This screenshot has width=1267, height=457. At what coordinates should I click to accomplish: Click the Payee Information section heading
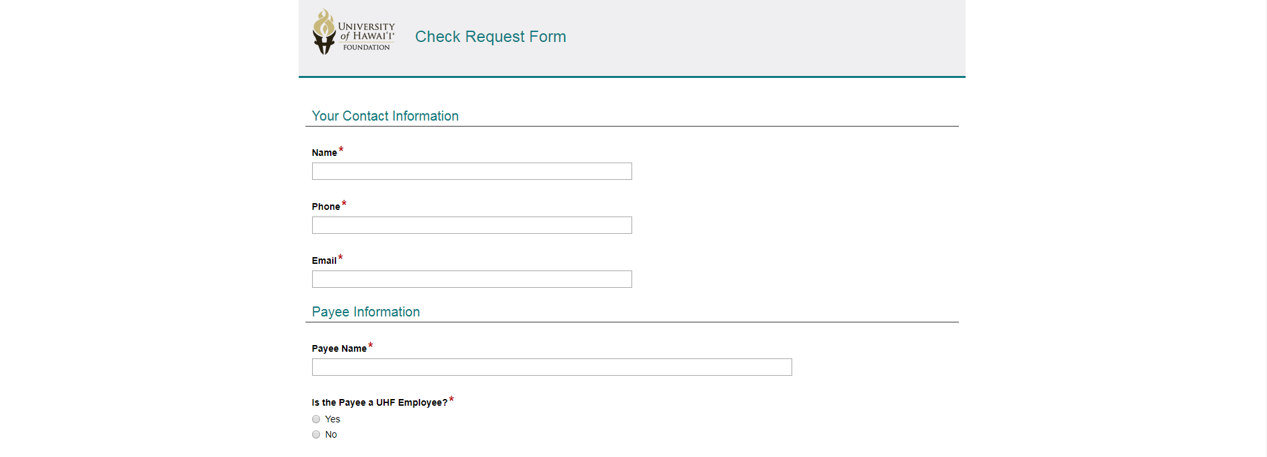click(x=365, y=312)
